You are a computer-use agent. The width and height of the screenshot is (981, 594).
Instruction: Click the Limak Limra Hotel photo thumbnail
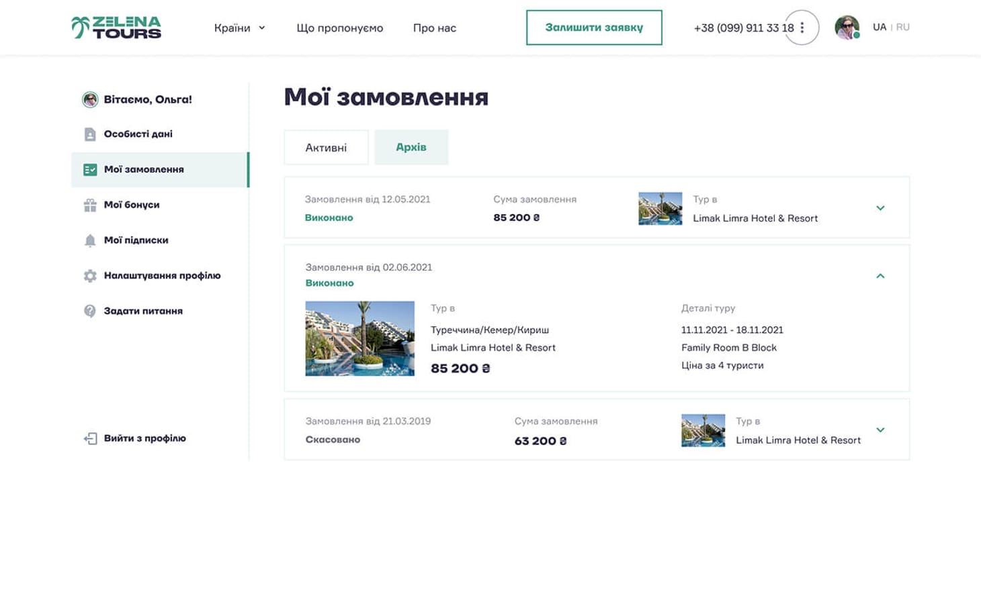click(x=359, y=339)
